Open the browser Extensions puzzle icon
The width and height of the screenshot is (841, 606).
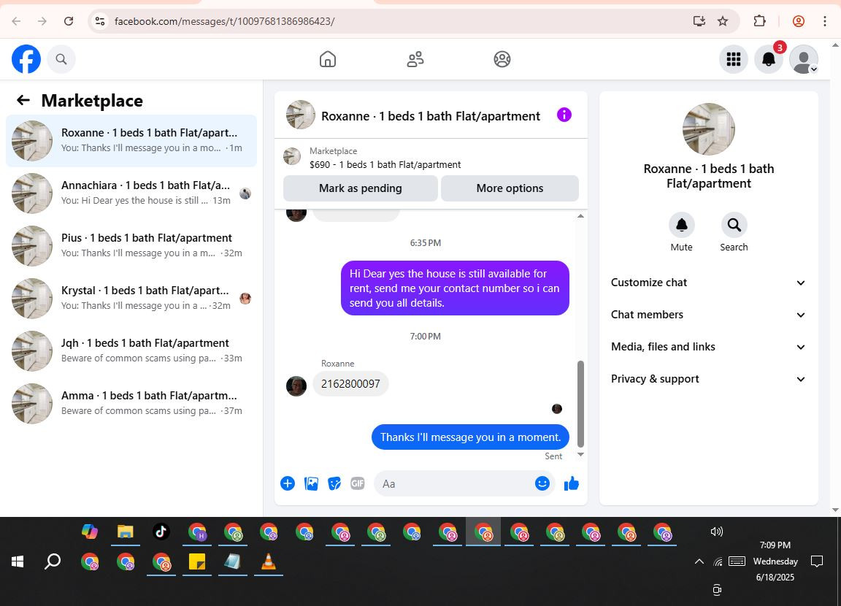coord(759,21)
